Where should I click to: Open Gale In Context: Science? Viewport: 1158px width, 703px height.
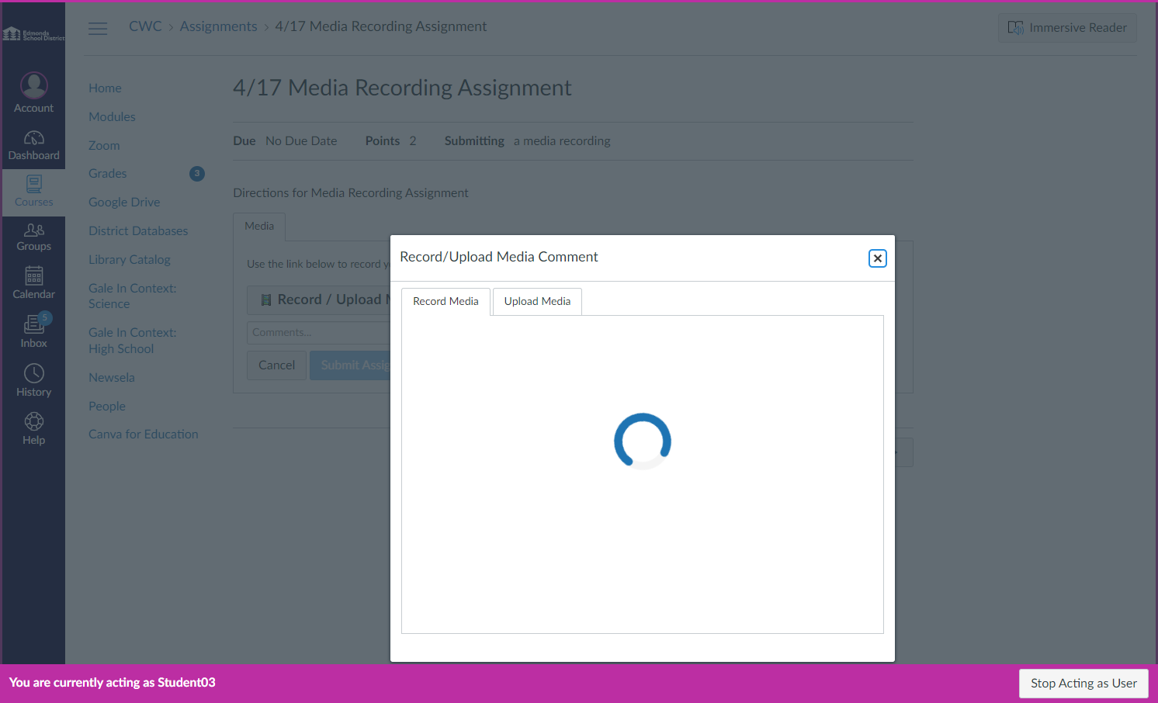(132, 296)
